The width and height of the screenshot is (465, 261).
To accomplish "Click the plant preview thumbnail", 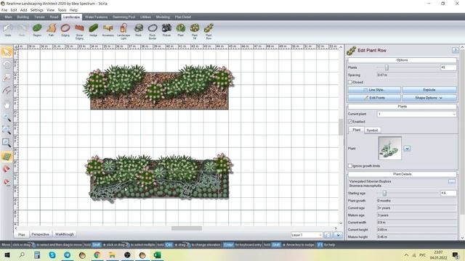I will click(x=390, y=148).
